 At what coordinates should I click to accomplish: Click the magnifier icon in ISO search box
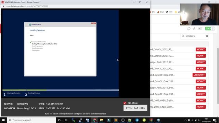[183, 36]
